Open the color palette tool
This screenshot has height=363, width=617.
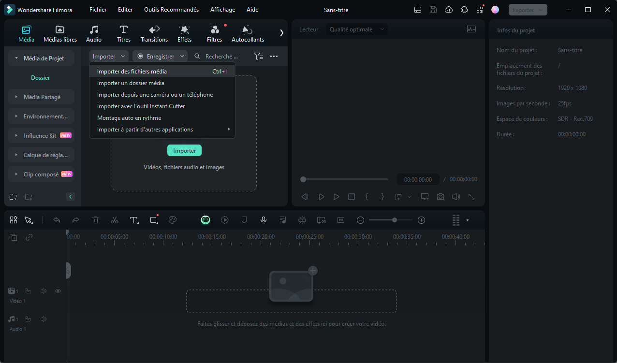point(173,220)
